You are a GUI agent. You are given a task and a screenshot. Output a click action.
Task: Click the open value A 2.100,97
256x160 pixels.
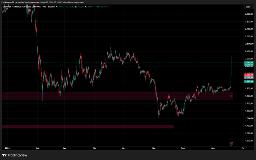(x=60, y=7)
